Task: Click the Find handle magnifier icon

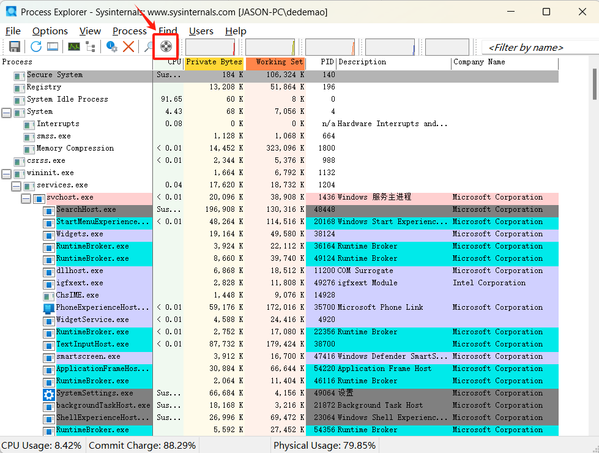Action: 148,47
